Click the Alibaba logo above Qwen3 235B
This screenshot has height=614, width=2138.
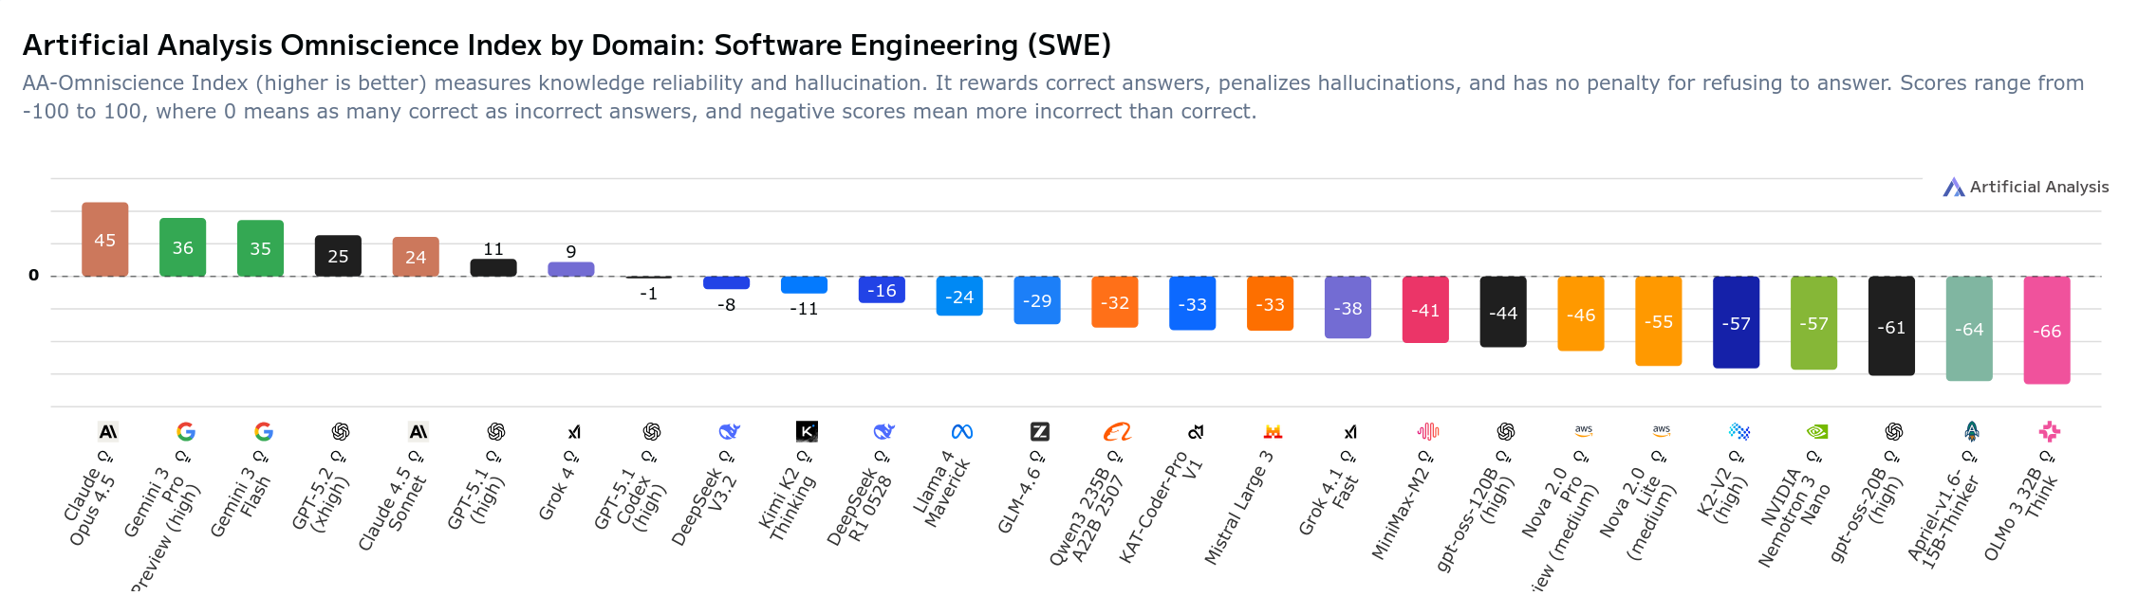click(1117, 432)
